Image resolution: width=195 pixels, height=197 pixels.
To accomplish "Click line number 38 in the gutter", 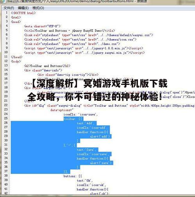I will pos(6,176).
